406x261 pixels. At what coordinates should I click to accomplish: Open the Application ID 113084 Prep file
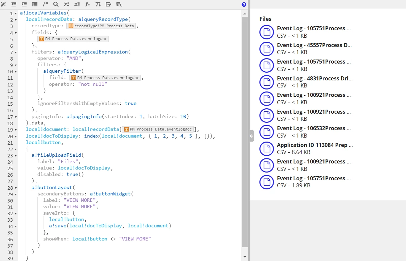[x=315, y=145]
